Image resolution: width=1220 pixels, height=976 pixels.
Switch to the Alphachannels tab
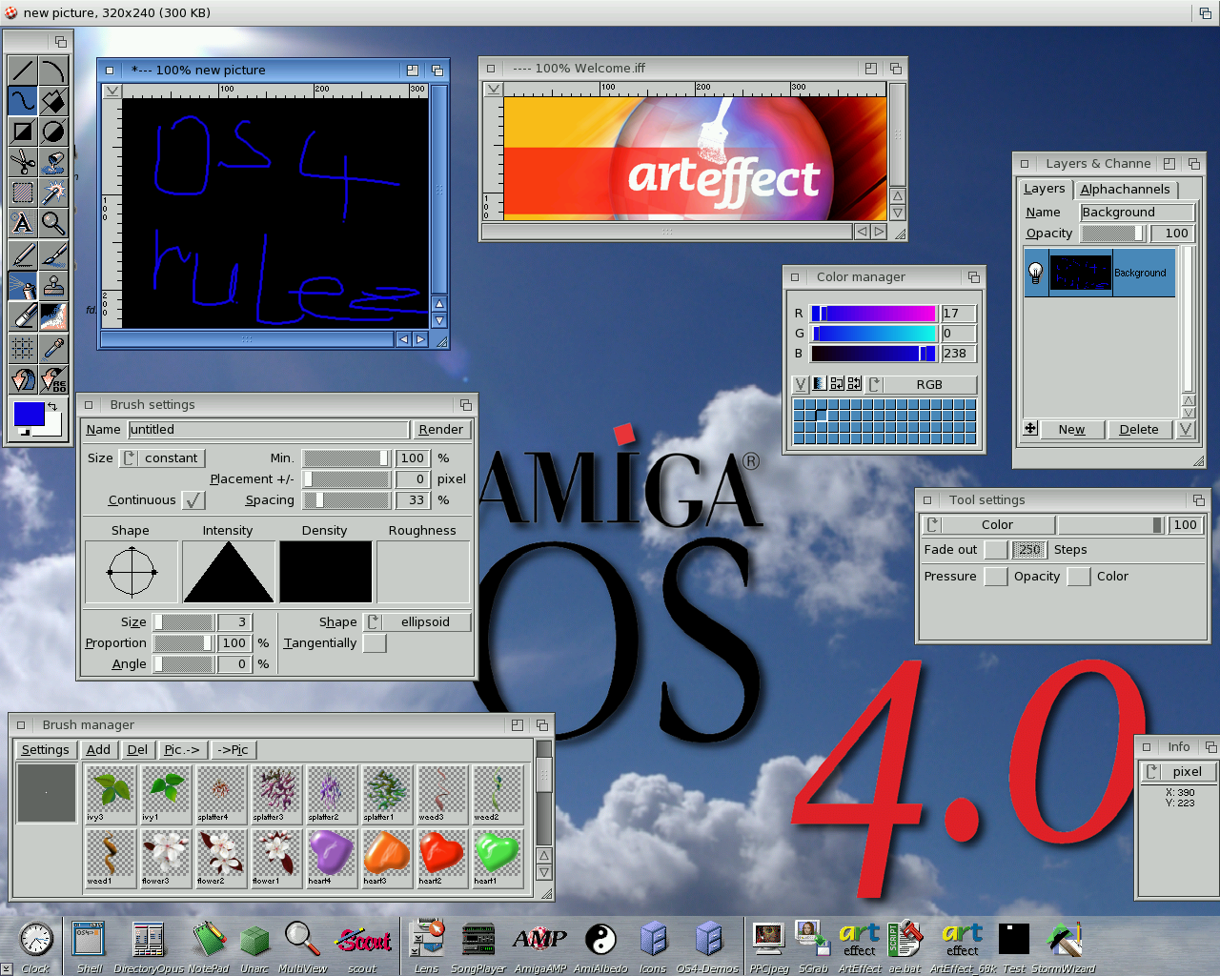click(1125, 190)
